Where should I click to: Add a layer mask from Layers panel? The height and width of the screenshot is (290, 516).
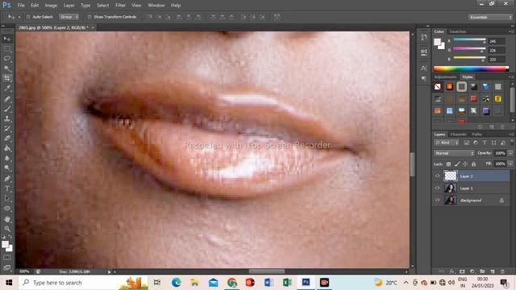[x=462, y=271]
